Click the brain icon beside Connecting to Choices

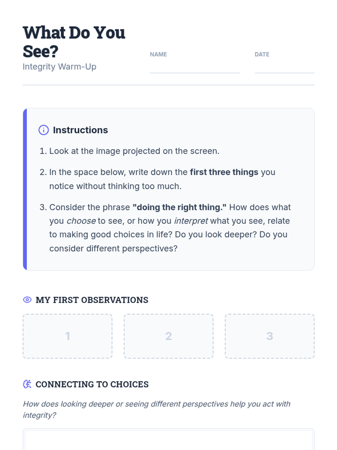coord(27,384)
